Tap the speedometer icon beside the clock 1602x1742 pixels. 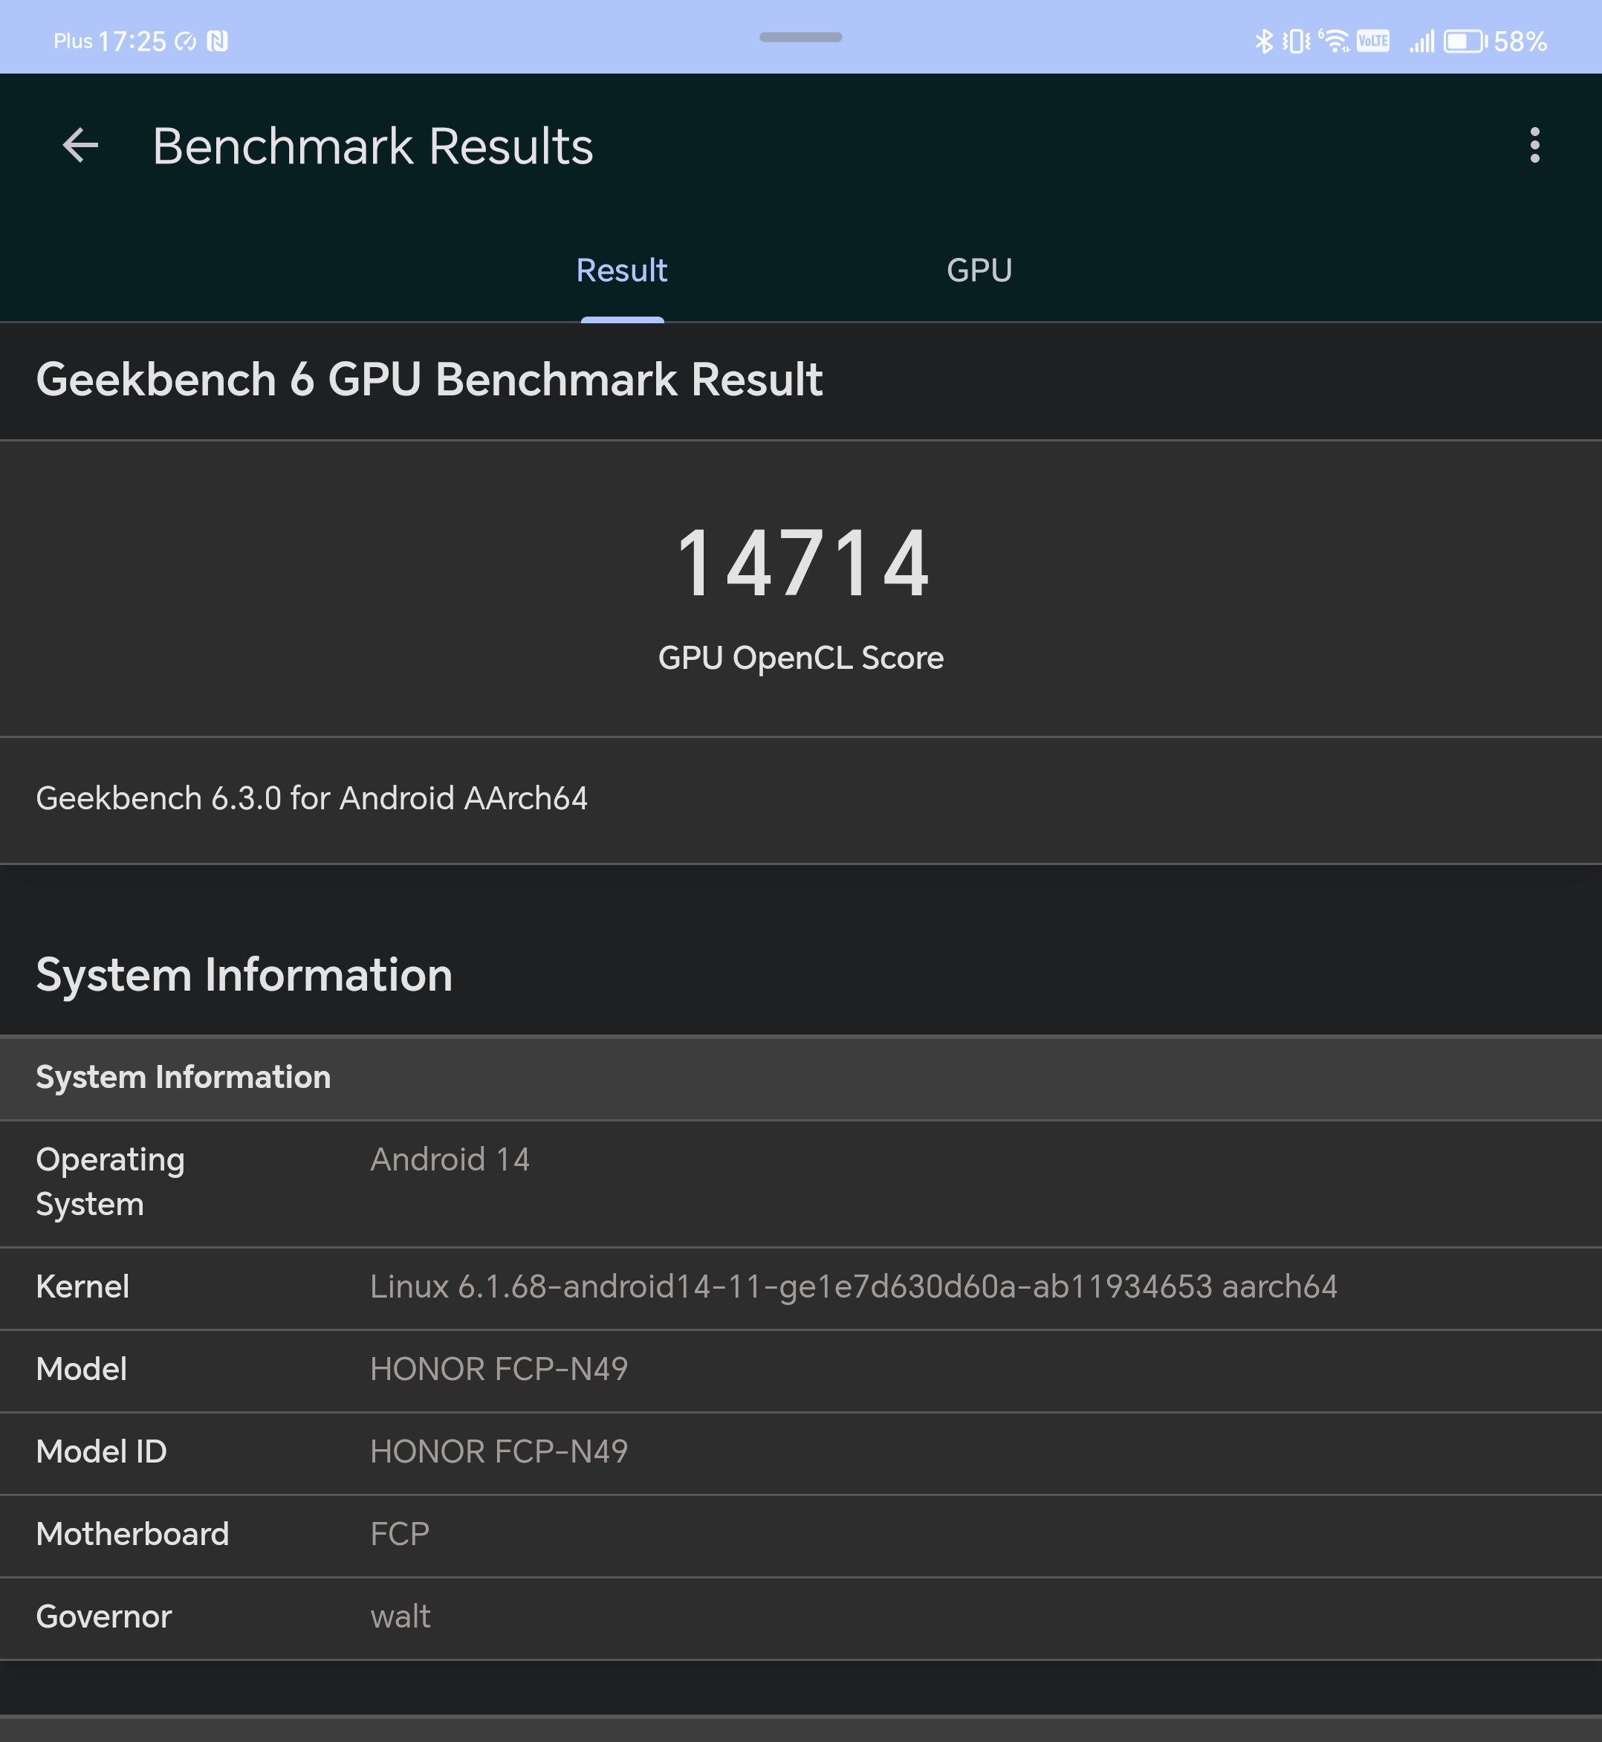point(186,41)
